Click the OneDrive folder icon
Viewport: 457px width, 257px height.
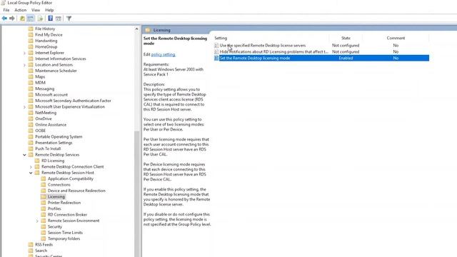(31, 119)
